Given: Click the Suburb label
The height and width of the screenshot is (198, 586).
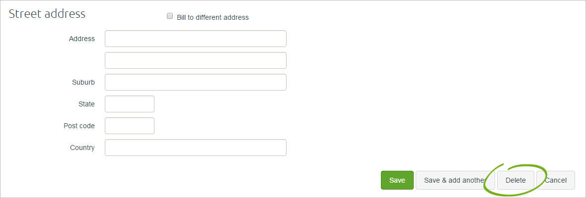Looking at the screenshot, I should coord(83,82).
